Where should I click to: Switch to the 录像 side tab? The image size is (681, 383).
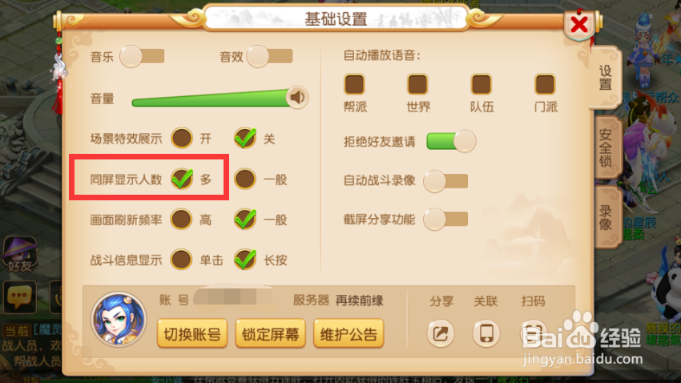(606, 218)
